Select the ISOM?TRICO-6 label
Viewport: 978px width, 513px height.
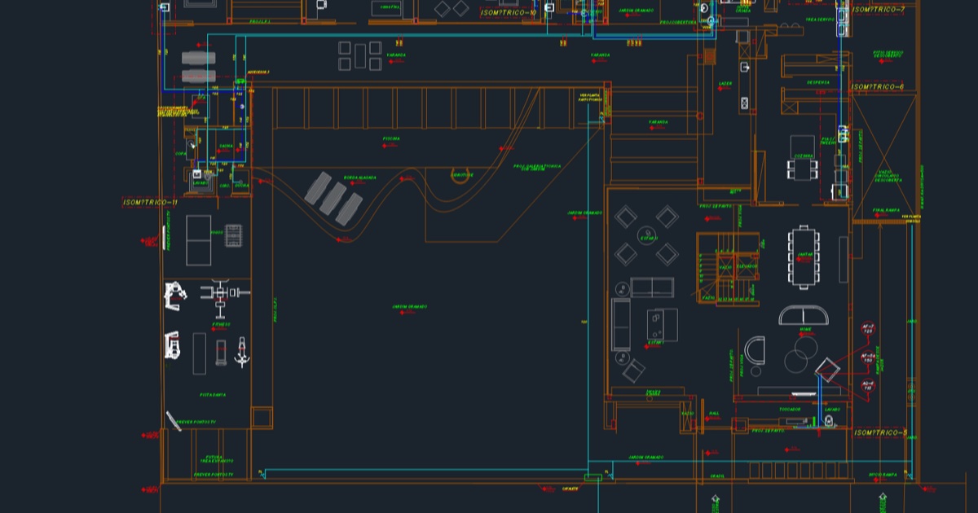pos(878,86)
